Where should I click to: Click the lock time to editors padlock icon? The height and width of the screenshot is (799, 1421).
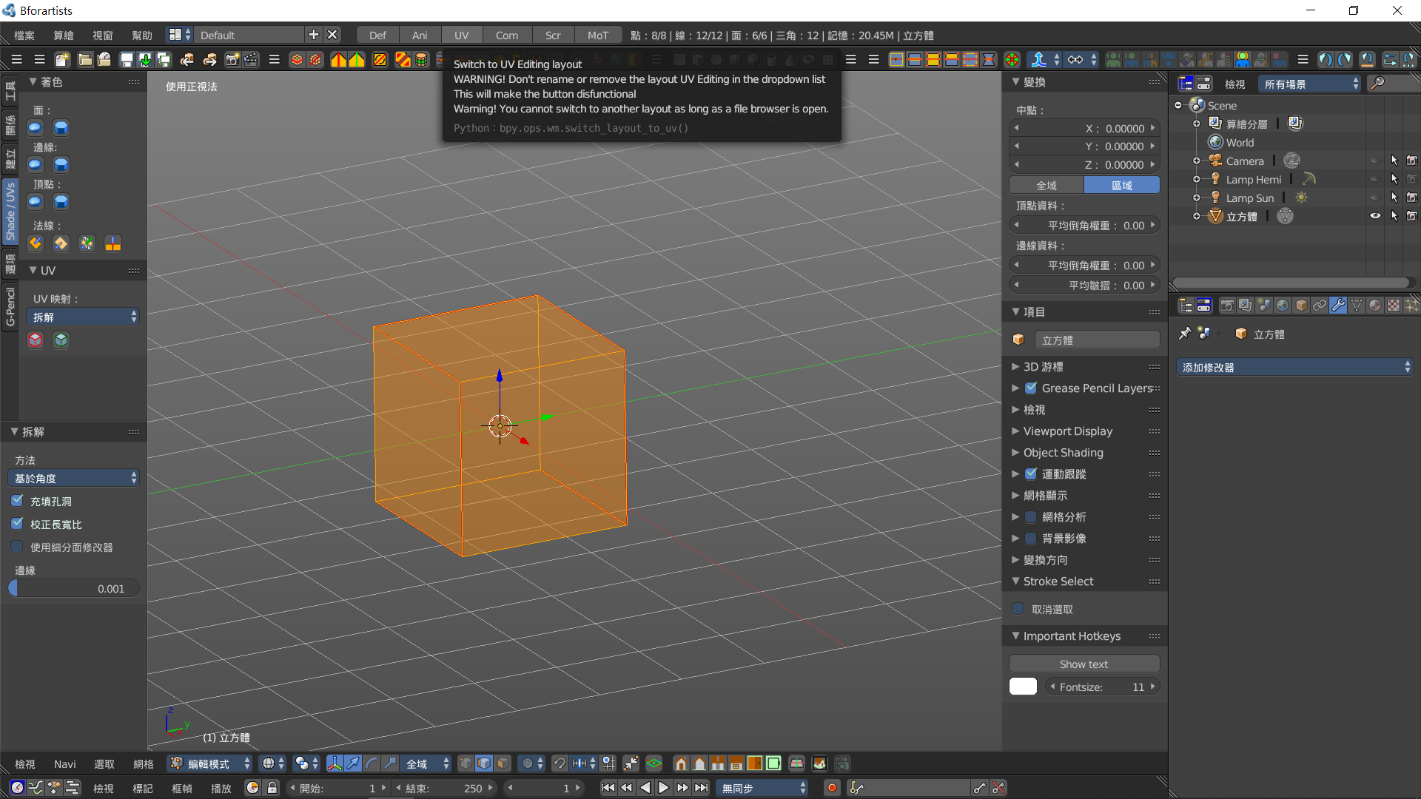pos(272,788)
